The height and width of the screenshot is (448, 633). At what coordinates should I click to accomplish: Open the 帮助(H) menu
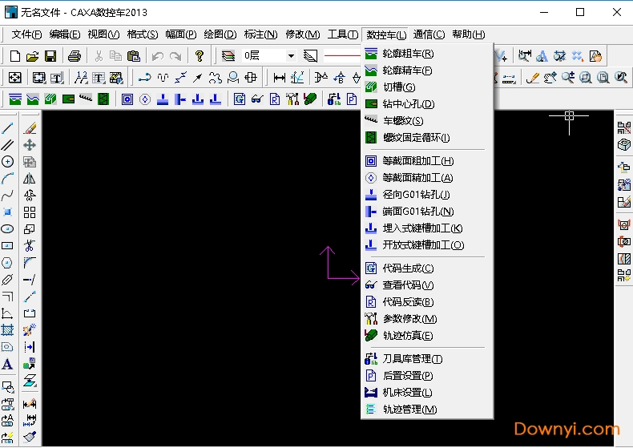tap(468, 34)
